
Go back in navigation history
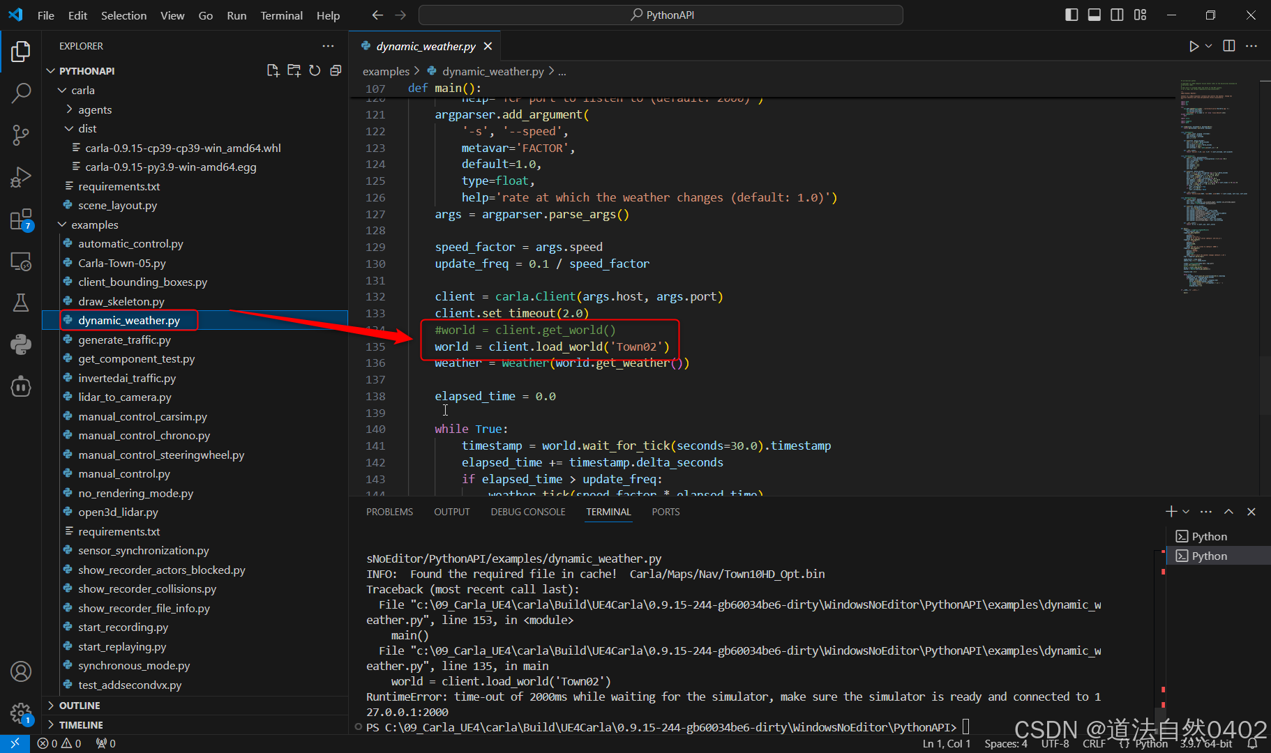[x=377, y=15]
